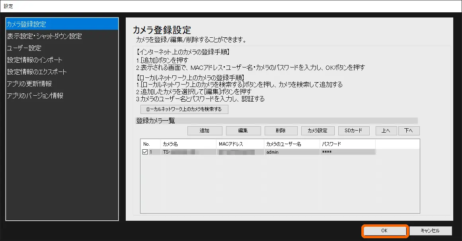The height and width of the screenshot is (241, 462).
Task: Open ユーザー設定 section
Action: point(24,48)
